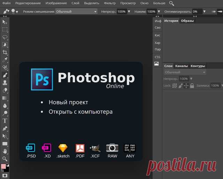Click the .PSD format icon
Screen dimensions: 223x179
[31, 151]
